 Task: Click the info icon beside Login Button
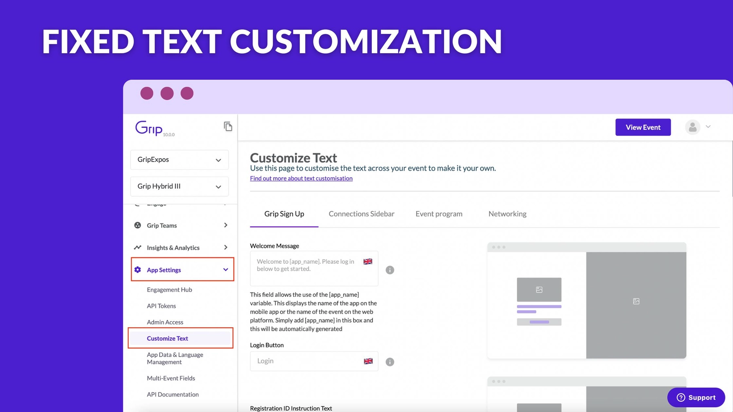coord(390,362)
